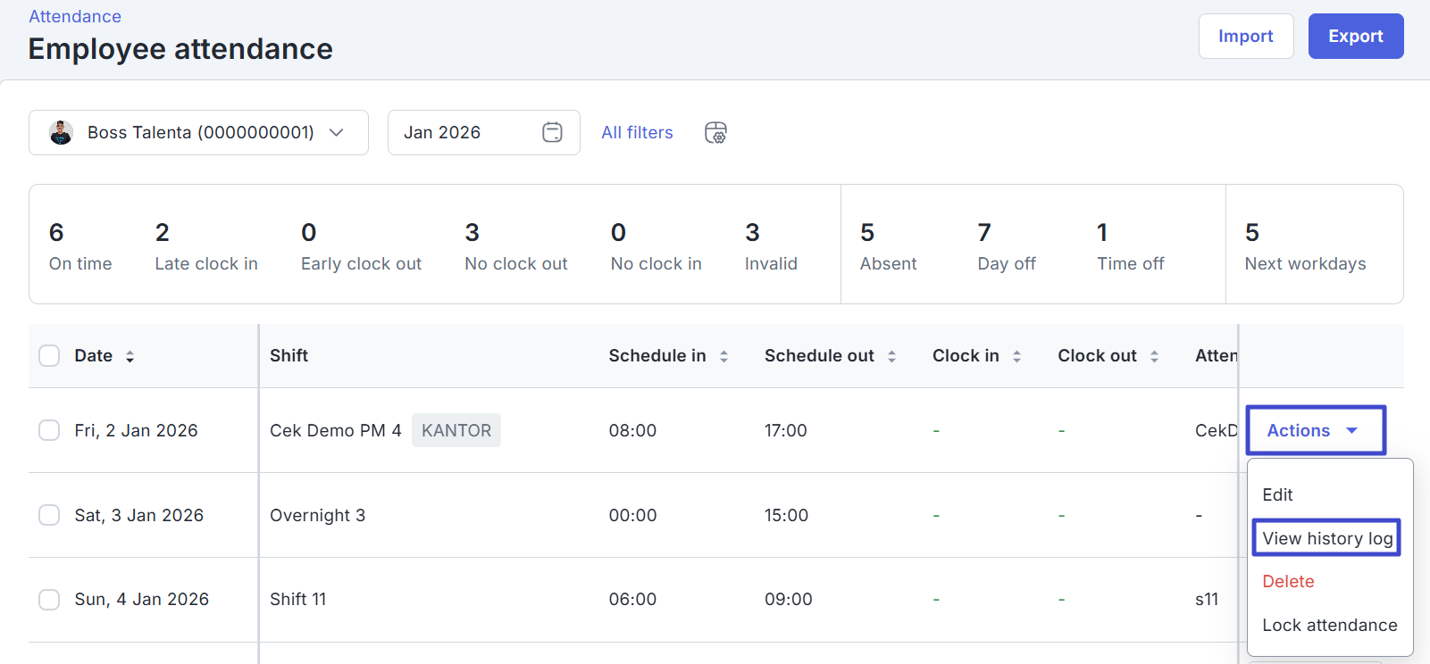1430x664 pixels.
Task: Tick the Sun, 4 Jan 2026 row checkbox
Action: [x=49, y=599]
